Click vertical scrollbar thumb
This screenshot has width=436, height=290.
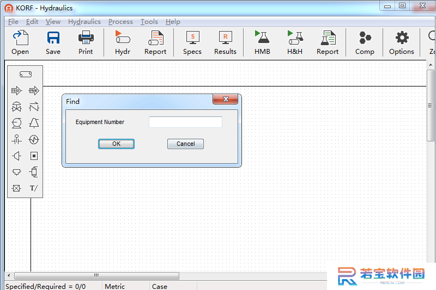[x=431, y=106]
